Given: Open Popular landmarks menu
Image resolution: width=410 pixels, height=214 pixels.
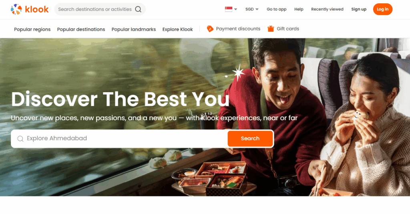Looking at the screenshot, I should pyautogui.click(x=134, y=29).
